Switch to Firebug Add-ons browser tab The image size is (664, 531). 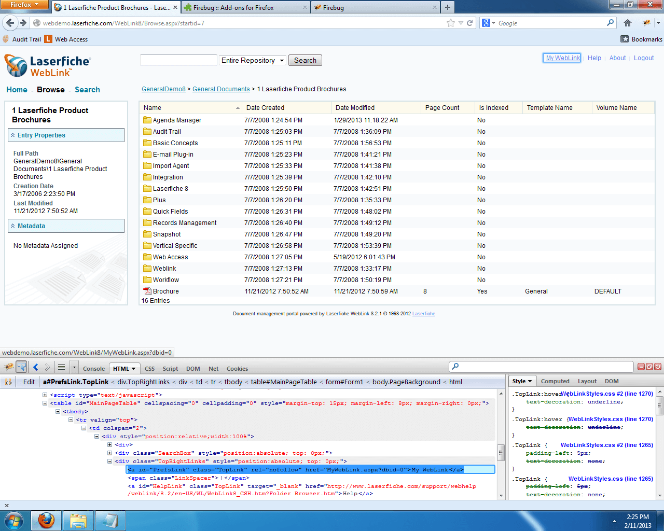(x=245, y=7)
